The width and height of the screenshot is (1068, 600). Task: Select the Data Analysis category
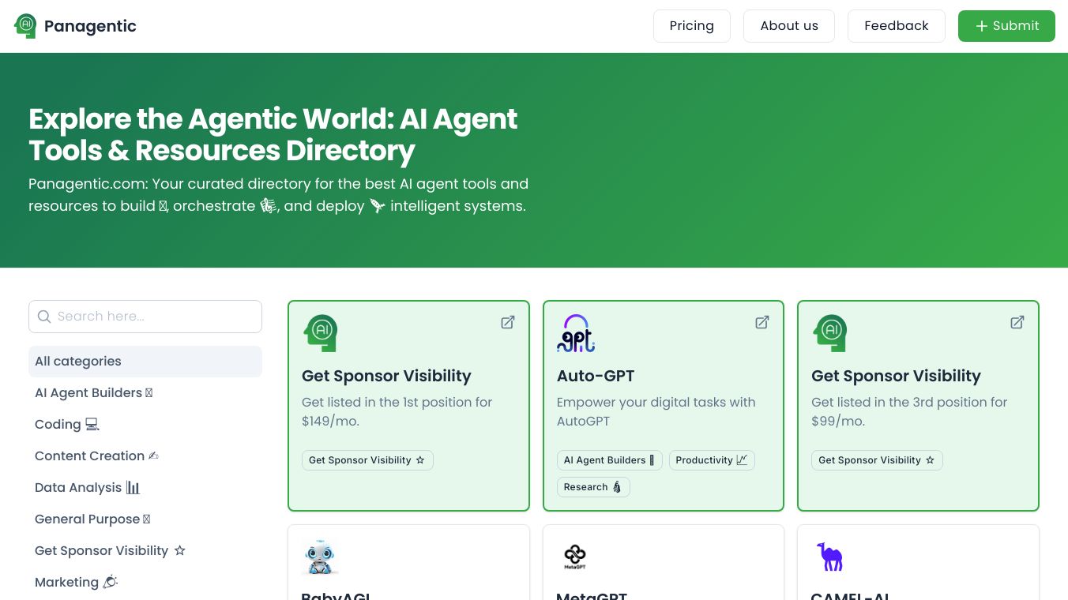click(x=87, y=488)
